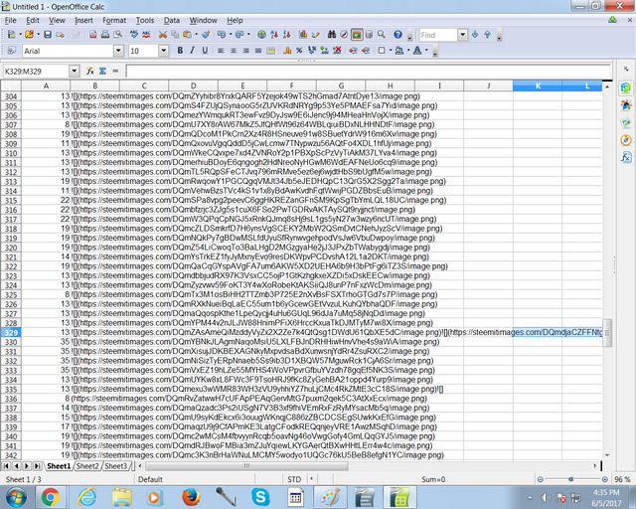636x509 pixels.
Task: Click the Hyperlink globe icon
Action: [x=261, y=35]
